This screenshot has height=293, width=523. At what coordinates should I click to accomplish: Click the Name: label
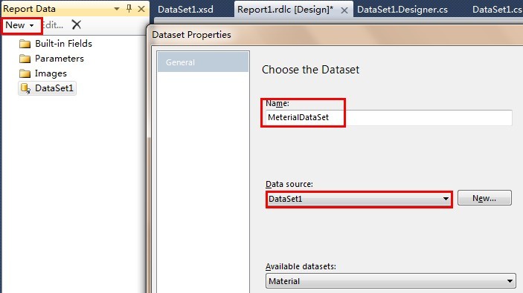(277, 103)
